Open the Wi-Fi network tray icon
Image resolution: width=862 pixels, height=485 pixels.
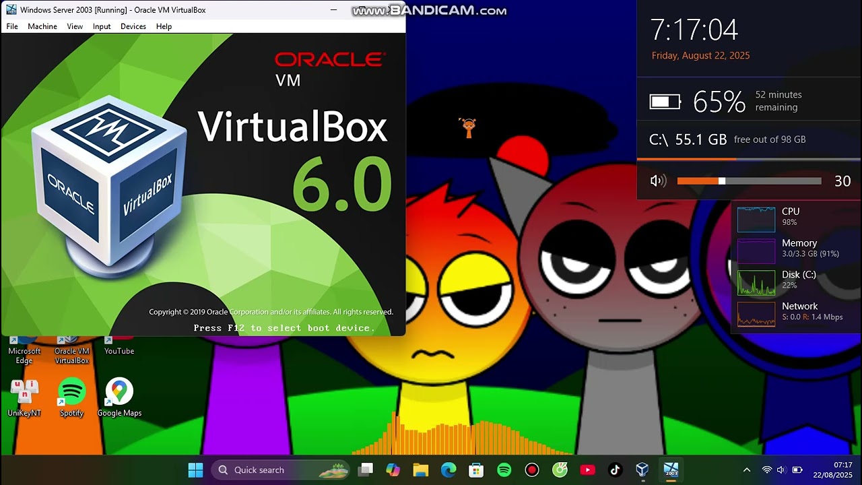[766, 470]
